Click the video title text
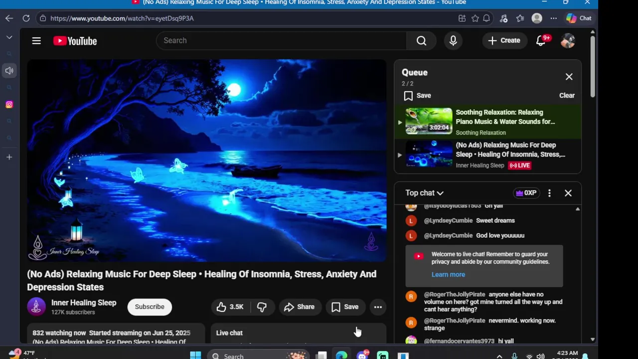 [x=201, y=281]
